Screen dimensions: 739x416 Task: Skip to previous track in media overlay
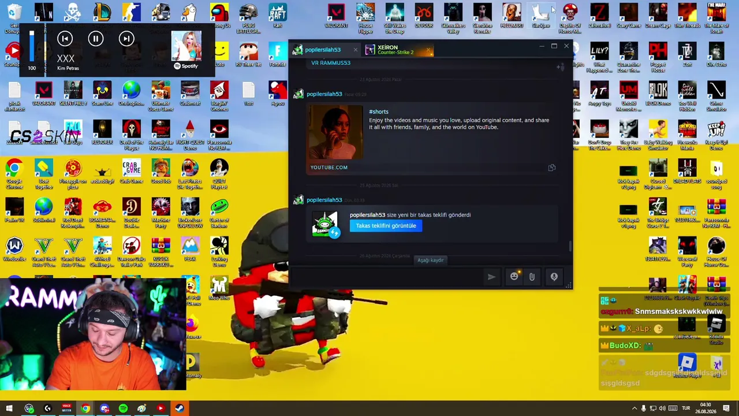(65, 39)
